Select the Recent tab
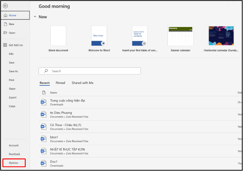This screenshot has width=243, height=171. pos(45,83)
